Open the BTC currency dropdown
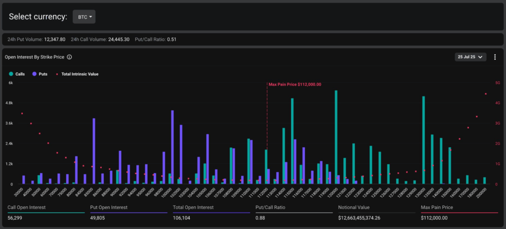Screen dimensions: 506x229 tap(84, 17)
